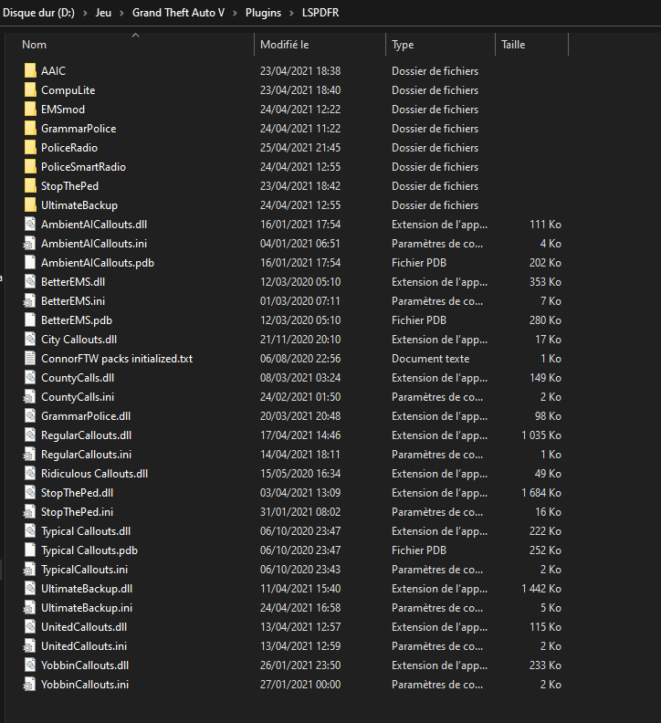Click the AmbientAICallouts.dll file icon

[x=30, y=224]
